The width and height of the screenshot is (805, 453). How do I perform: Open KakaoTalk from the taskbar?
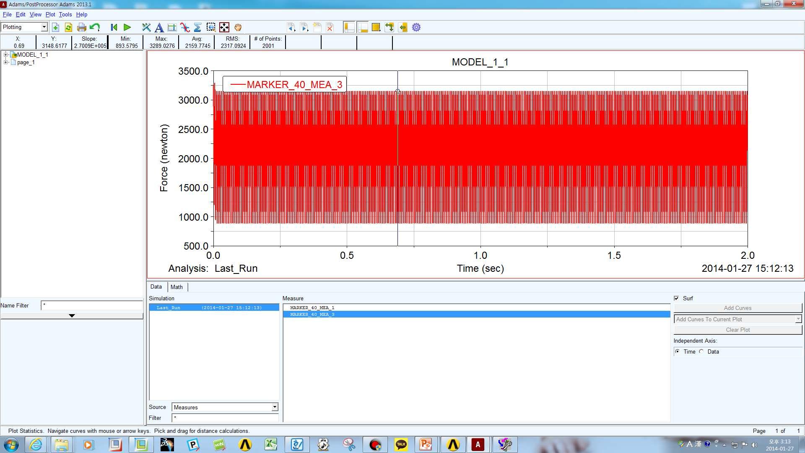401,445
